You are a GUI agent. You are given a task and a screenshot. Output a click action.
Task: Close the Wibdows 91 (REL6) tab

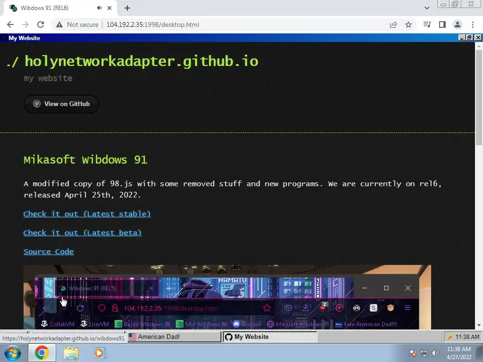109,8
